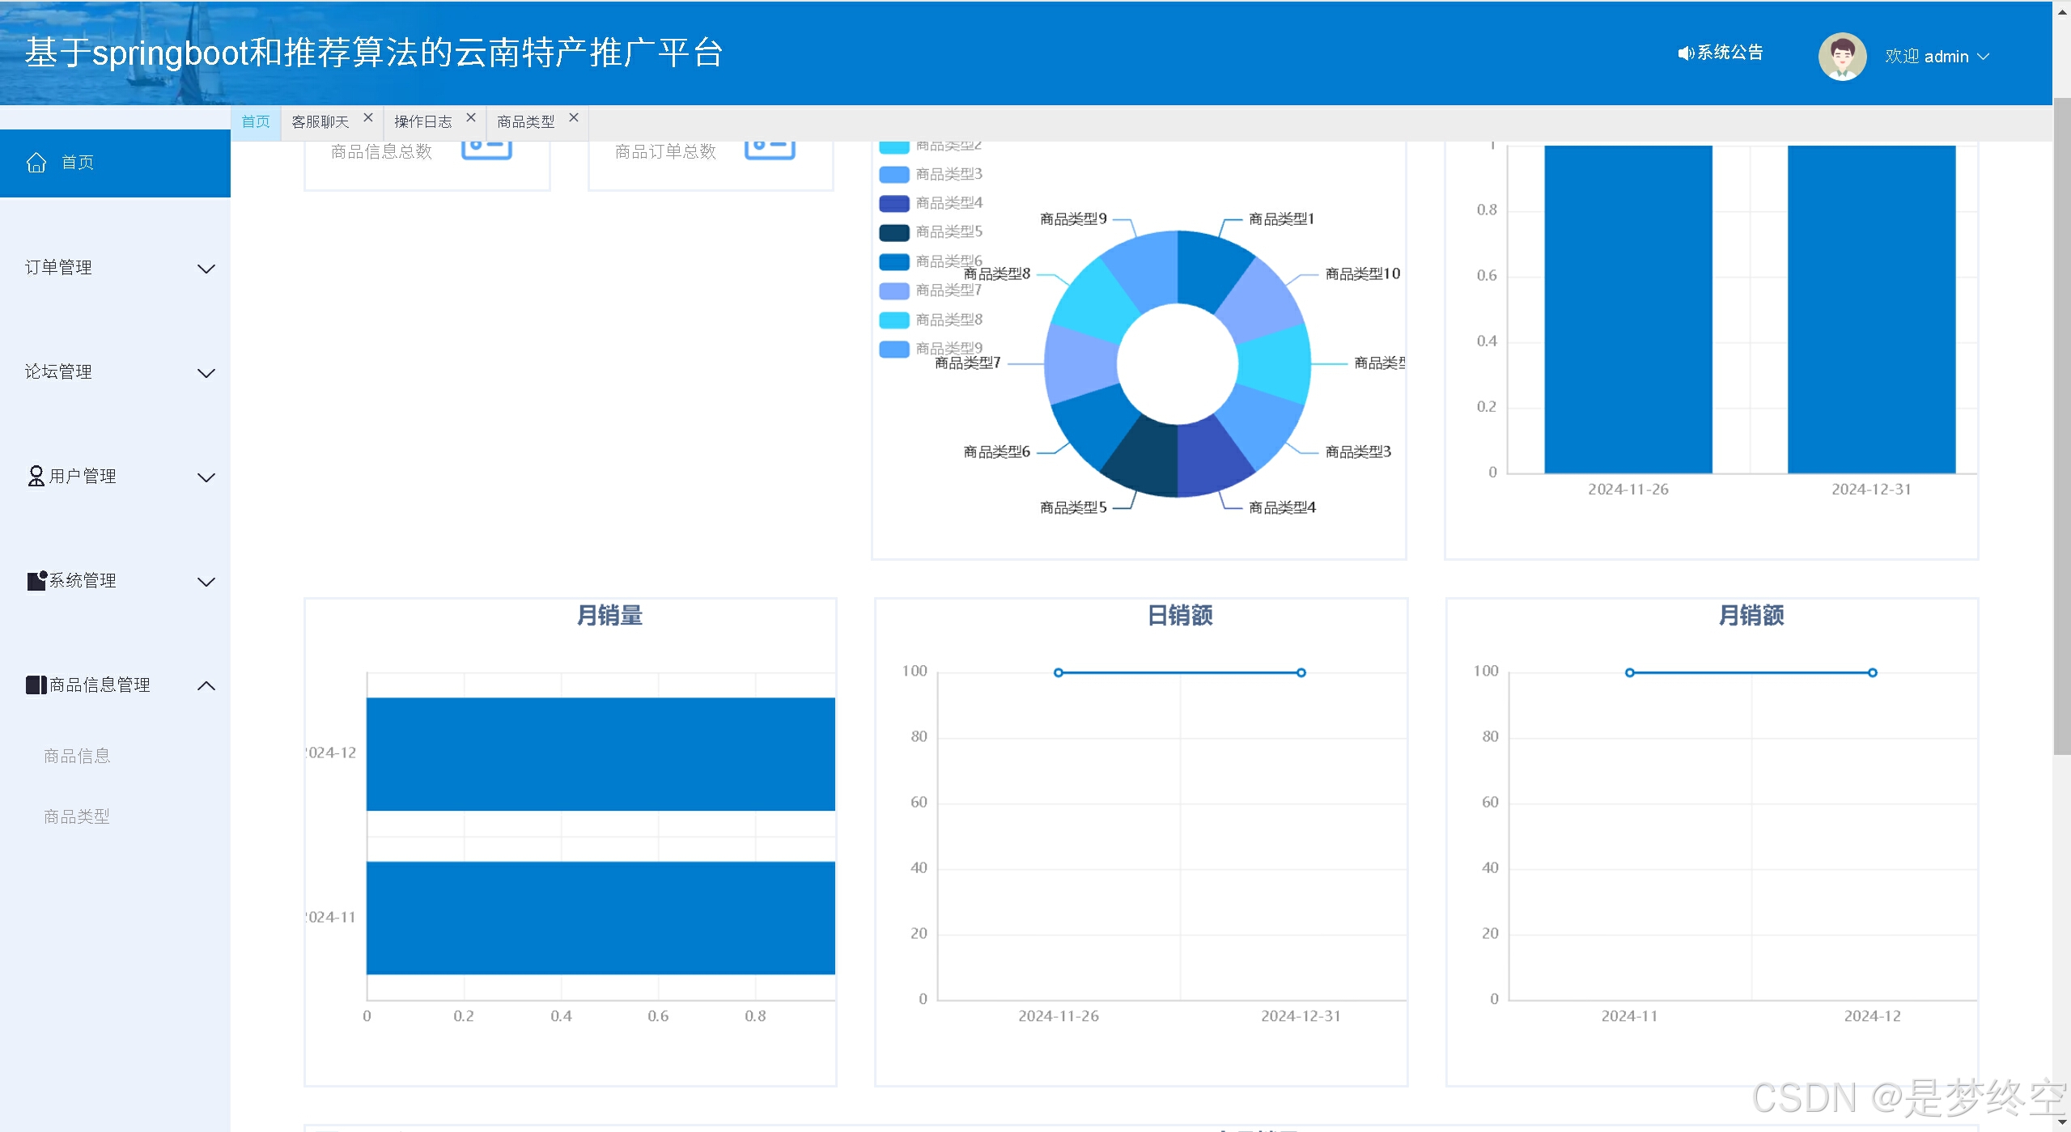Switch to the 首页 tab
This screenshot has width=2071, height=1132.
click(256, 122)
